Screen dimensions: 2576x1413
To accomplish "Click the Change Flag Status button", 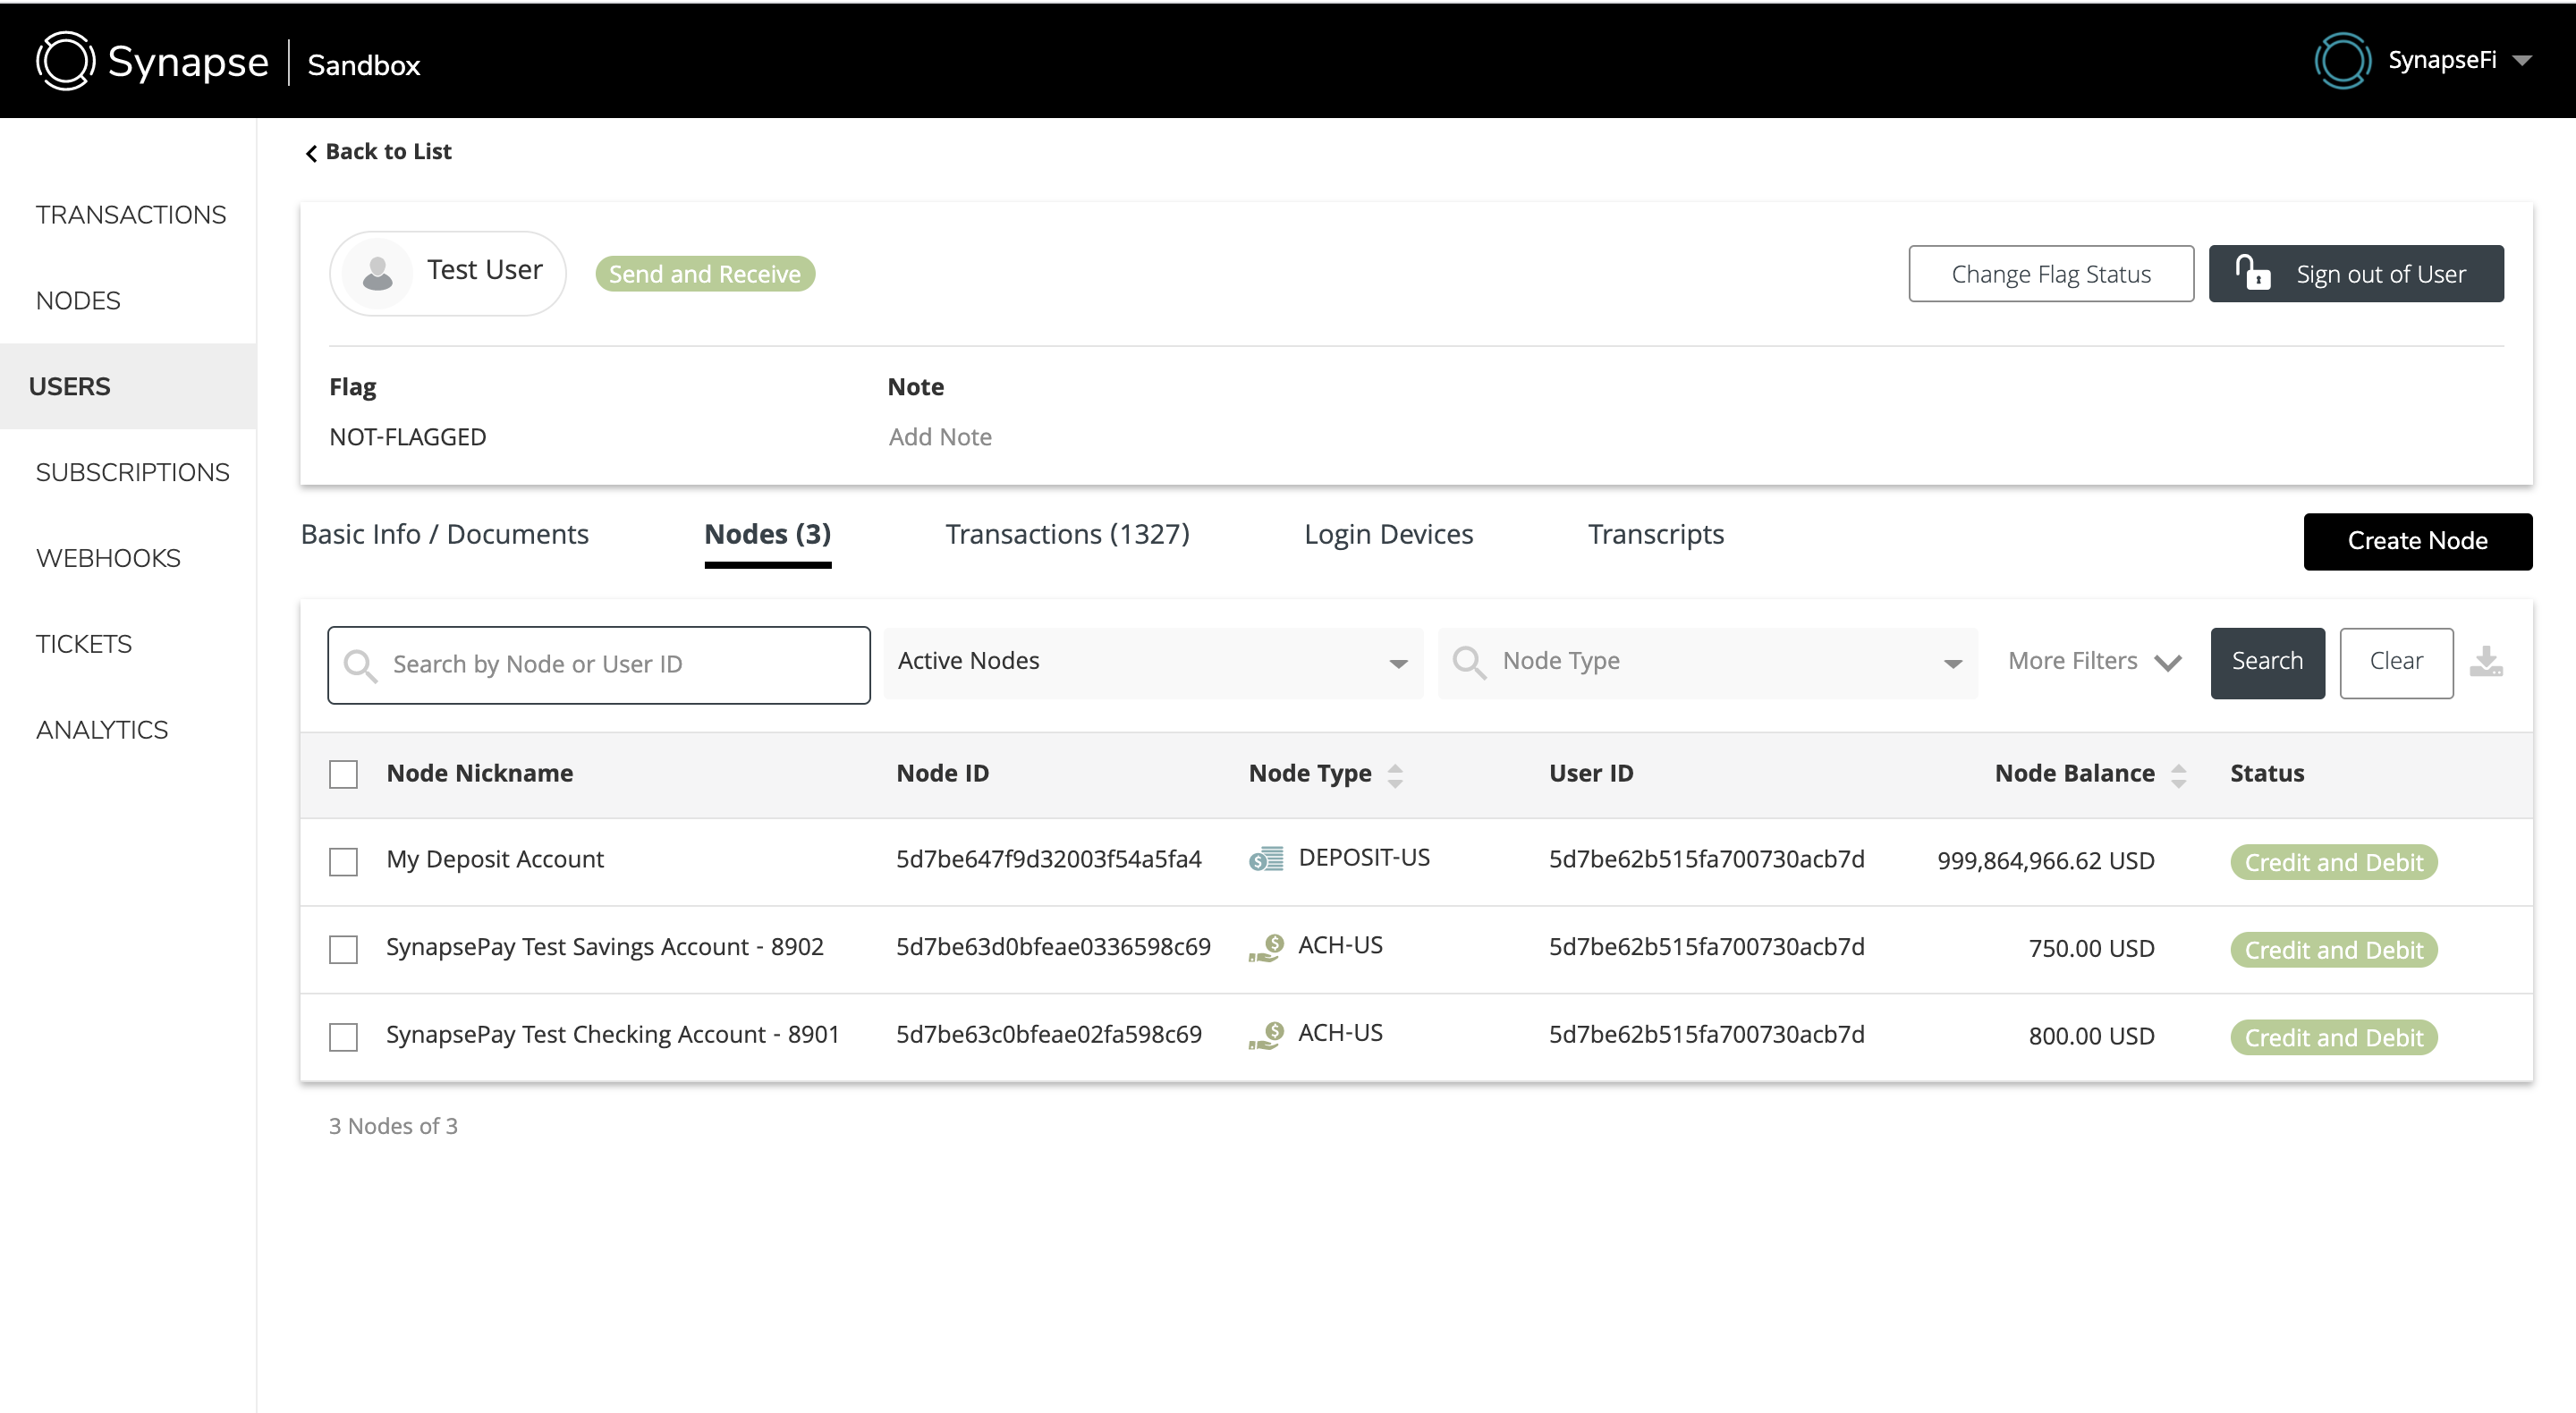I will tap(2050, 273).
